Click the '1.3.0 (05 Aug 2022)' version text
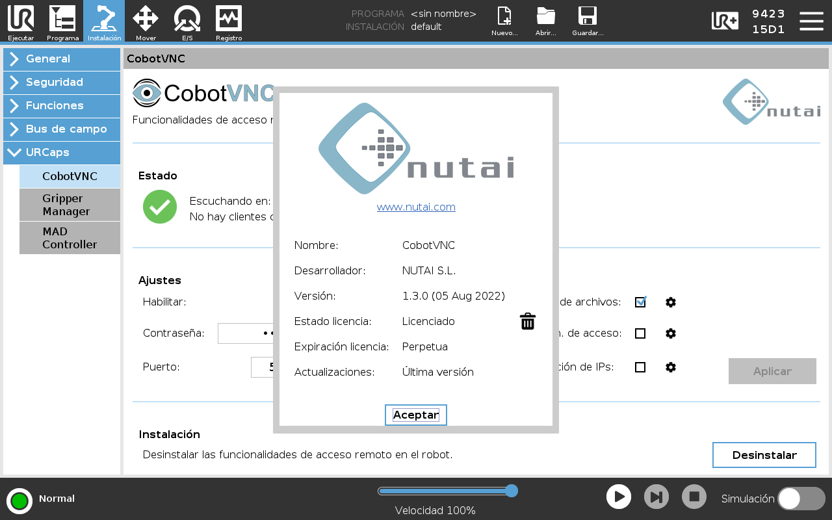 click(454, 296)
